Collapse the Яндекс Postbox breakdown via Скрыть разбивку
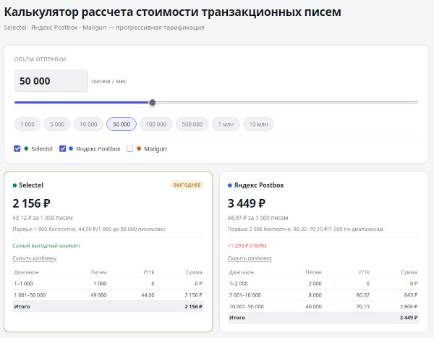Screen dimensions: 434x338 pos(250,258)
